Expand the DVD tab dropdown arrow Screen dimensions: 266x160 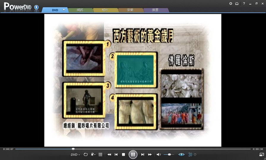(64, 10)
